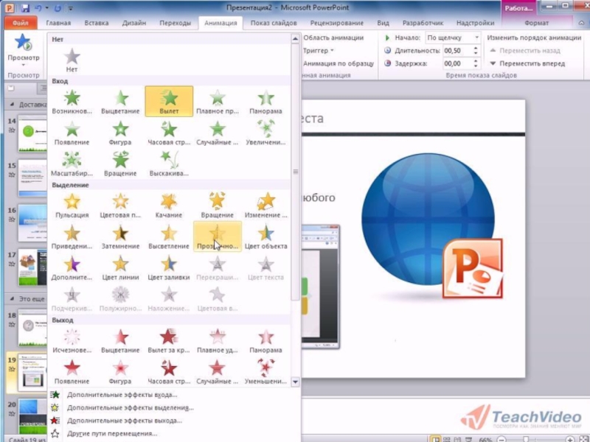Select slide 14 thumbnail

tap(32, 133)
